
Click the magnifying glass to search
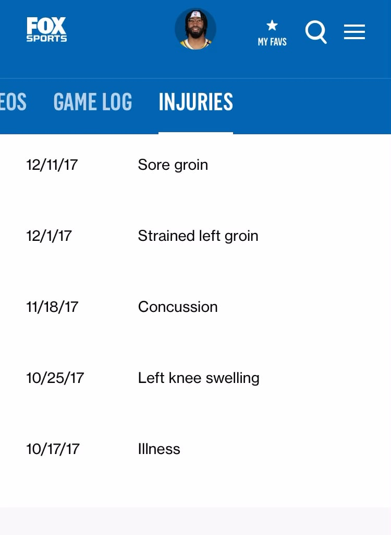[316, 32]
